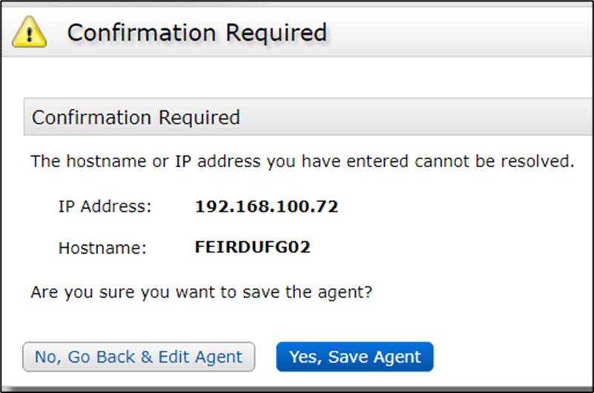Screen dimensions: 594x393
Task: Go back and edit the agent
Action: point(139,357)
